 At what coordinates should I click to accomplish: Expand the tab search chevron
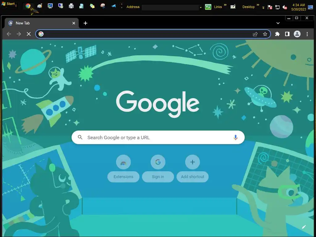[278, 23]
